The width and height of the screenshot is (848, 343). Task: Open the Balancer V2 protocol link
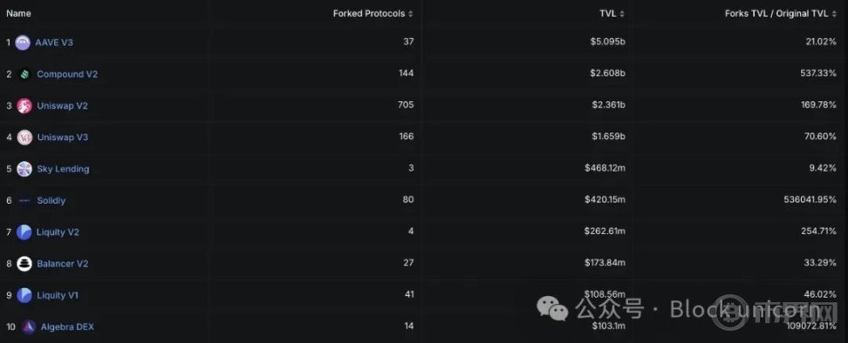(63, 264)
